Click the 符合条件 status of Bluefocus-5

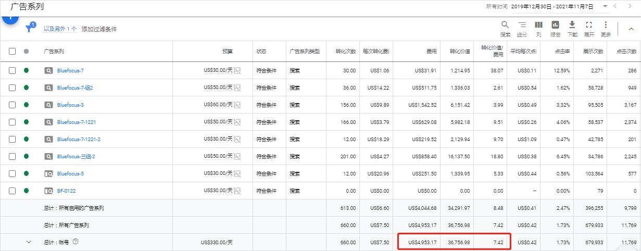(x=266, y=173)
